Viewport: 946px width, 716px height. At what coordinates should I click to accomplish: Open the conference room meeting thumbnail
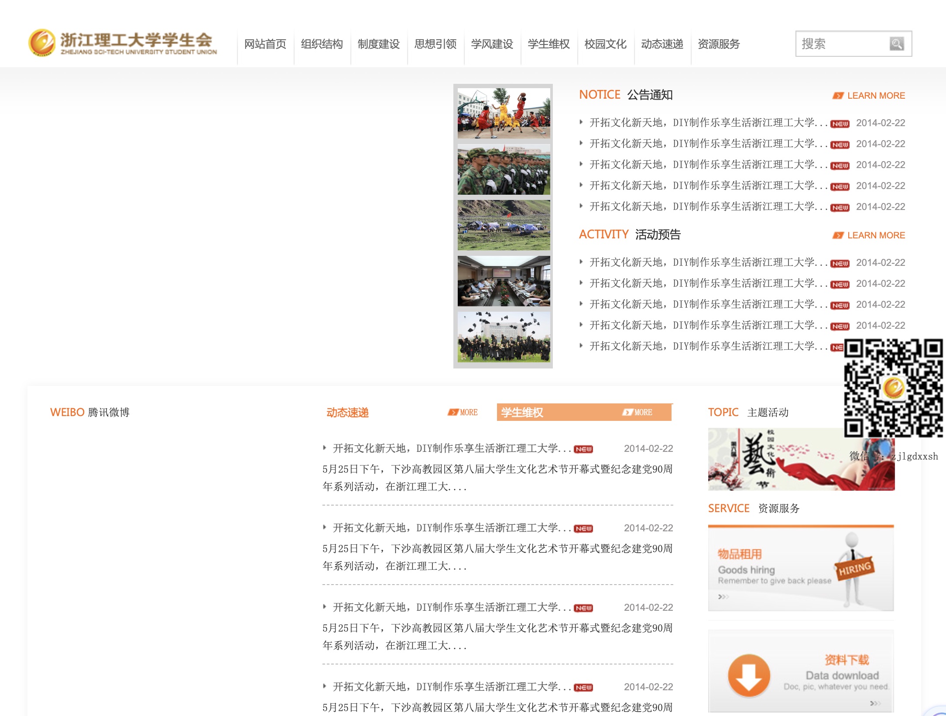pyautogui.click(x=504, y=281)
